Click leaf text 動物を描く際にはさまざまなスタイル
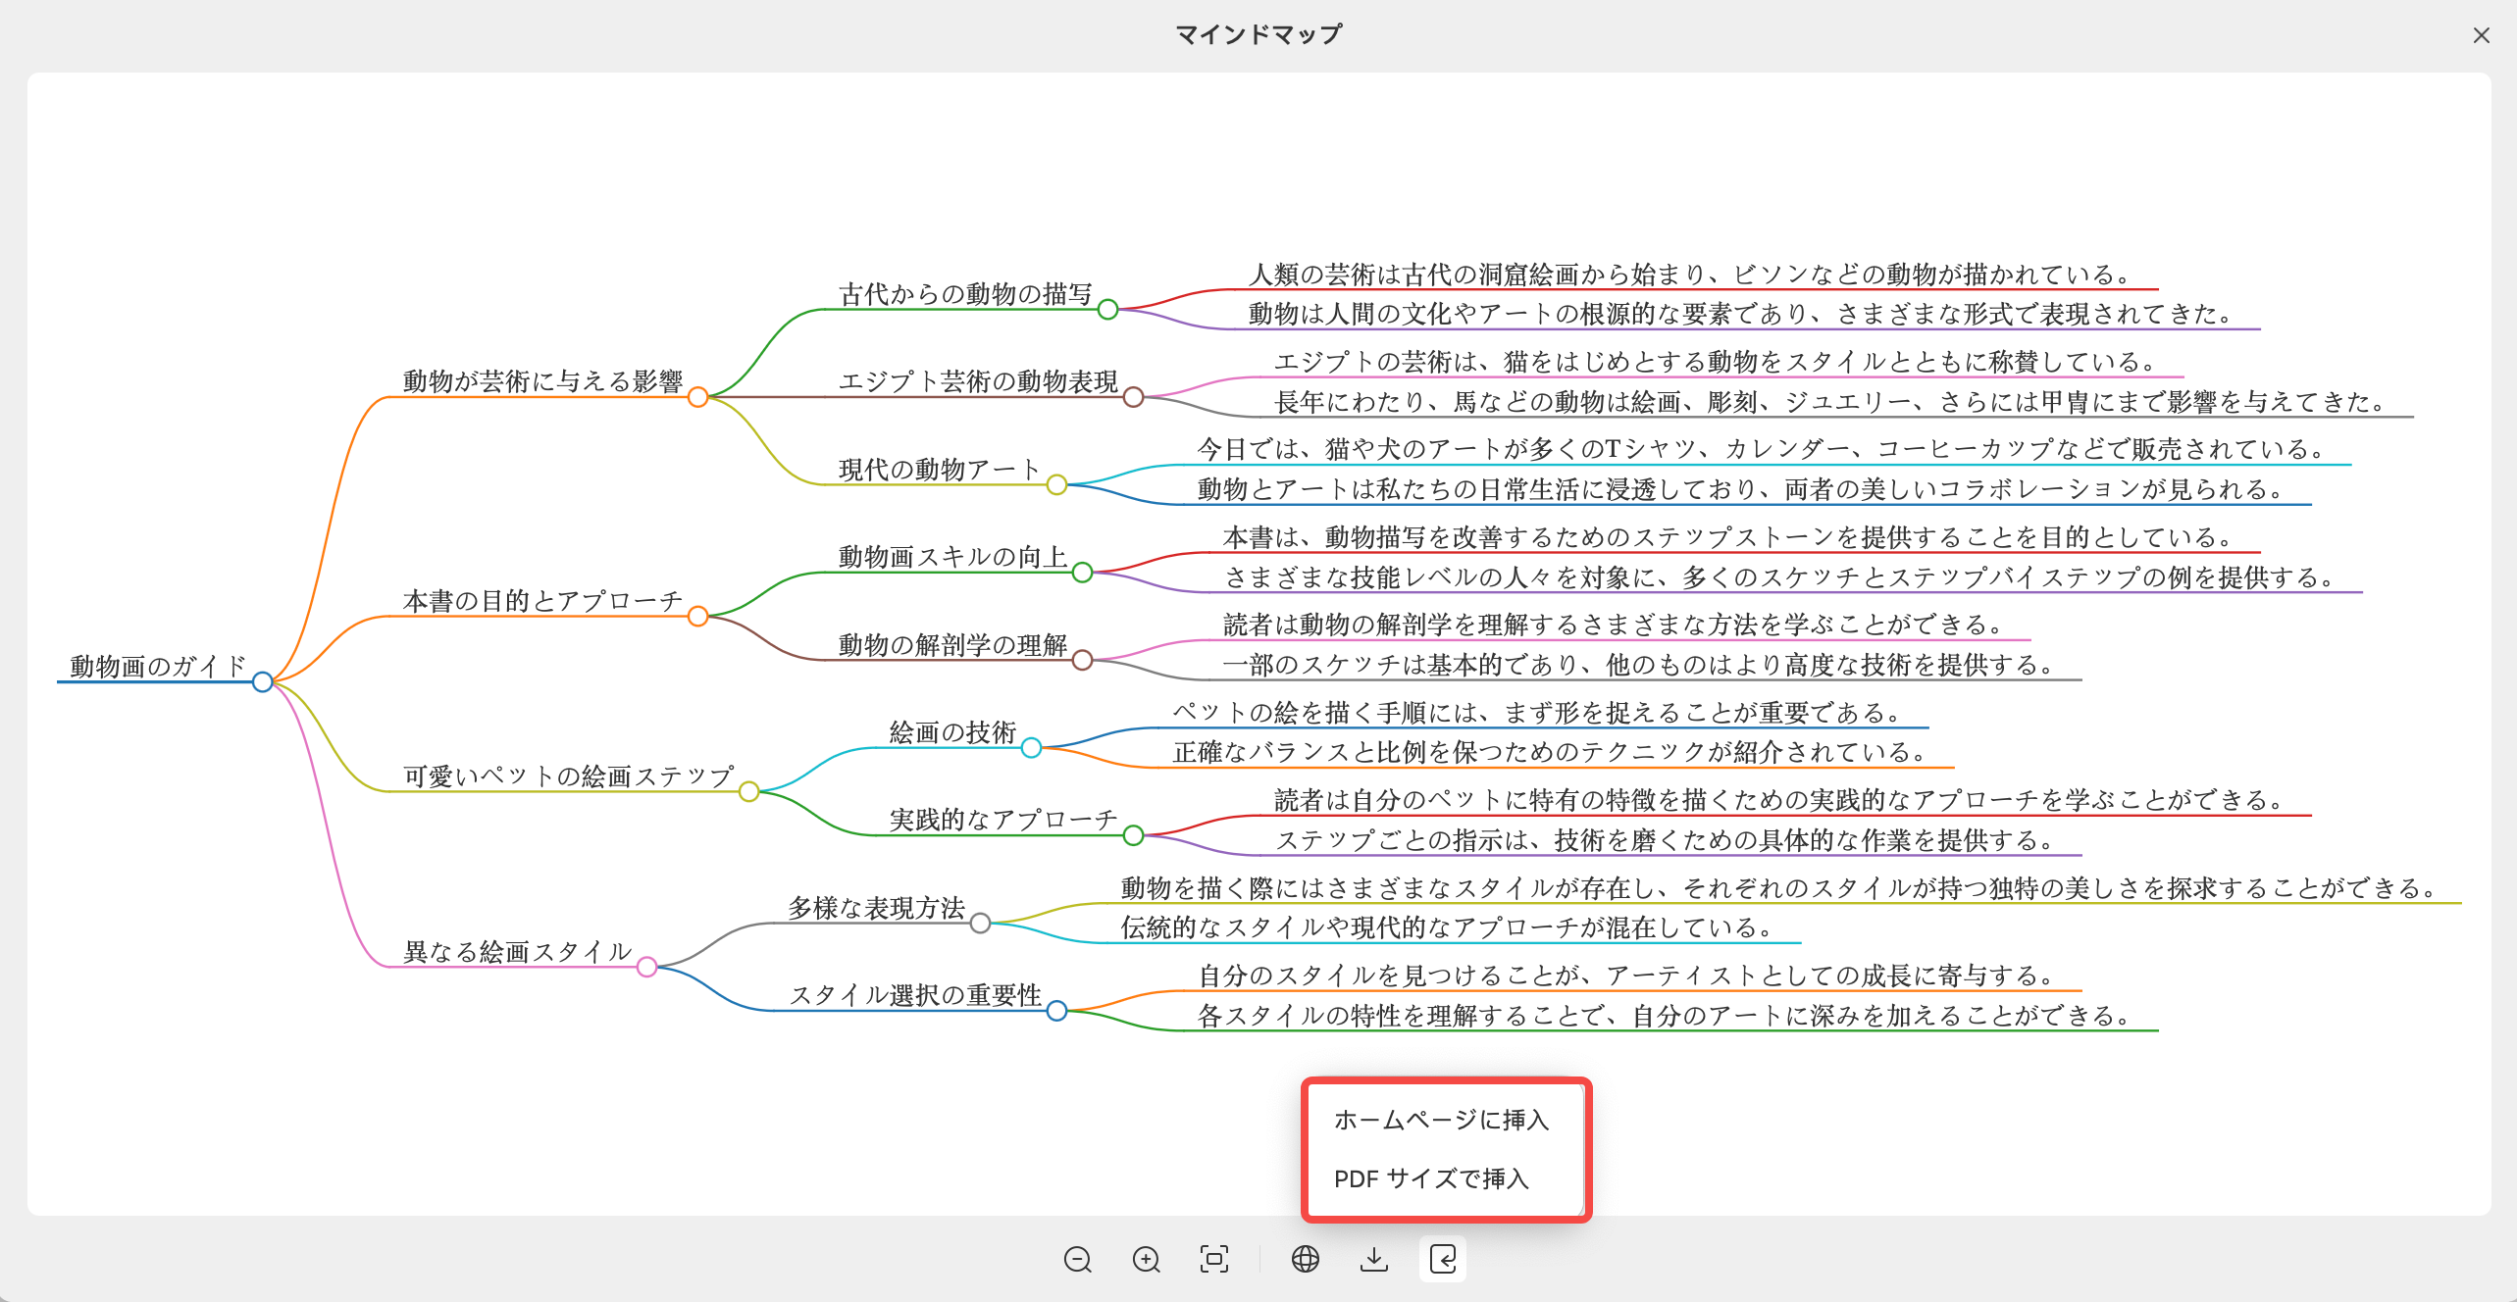 coord(1778,887)
